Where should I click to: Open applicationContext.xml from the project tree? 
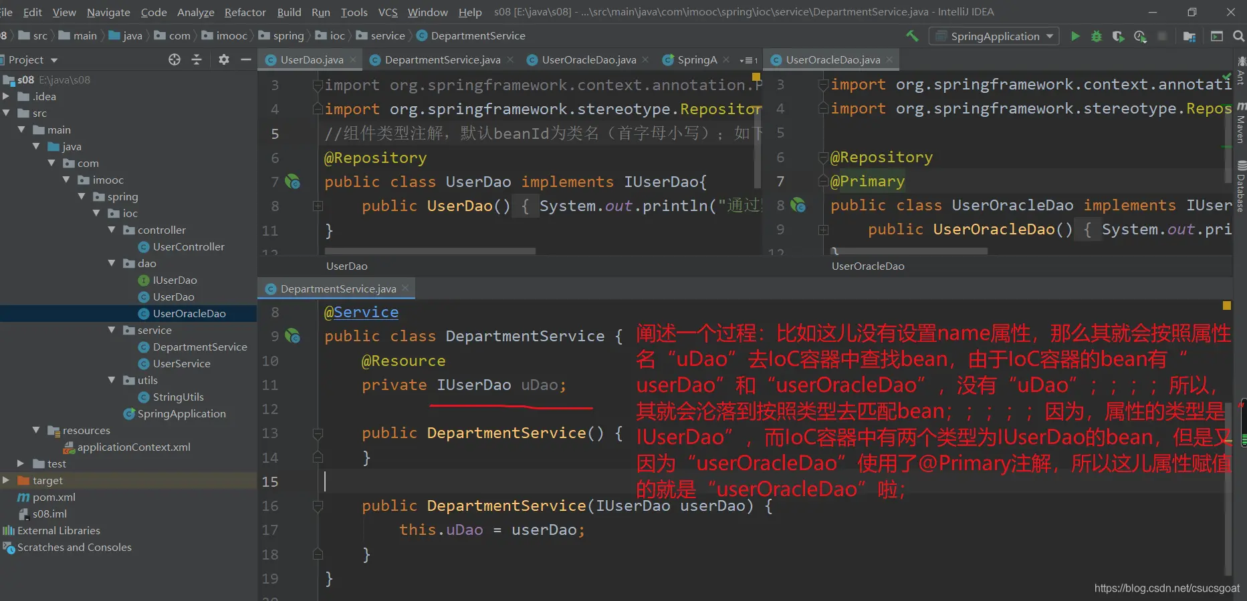[134, 447]
